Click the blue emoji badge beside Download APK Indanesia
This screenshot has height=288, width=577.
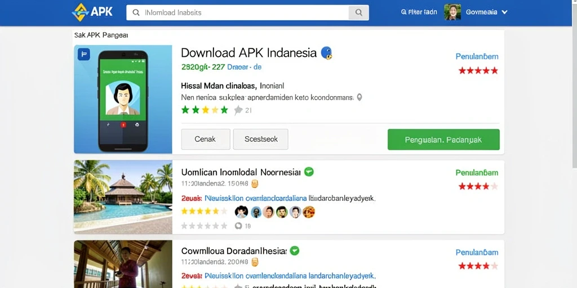[326, 52]
